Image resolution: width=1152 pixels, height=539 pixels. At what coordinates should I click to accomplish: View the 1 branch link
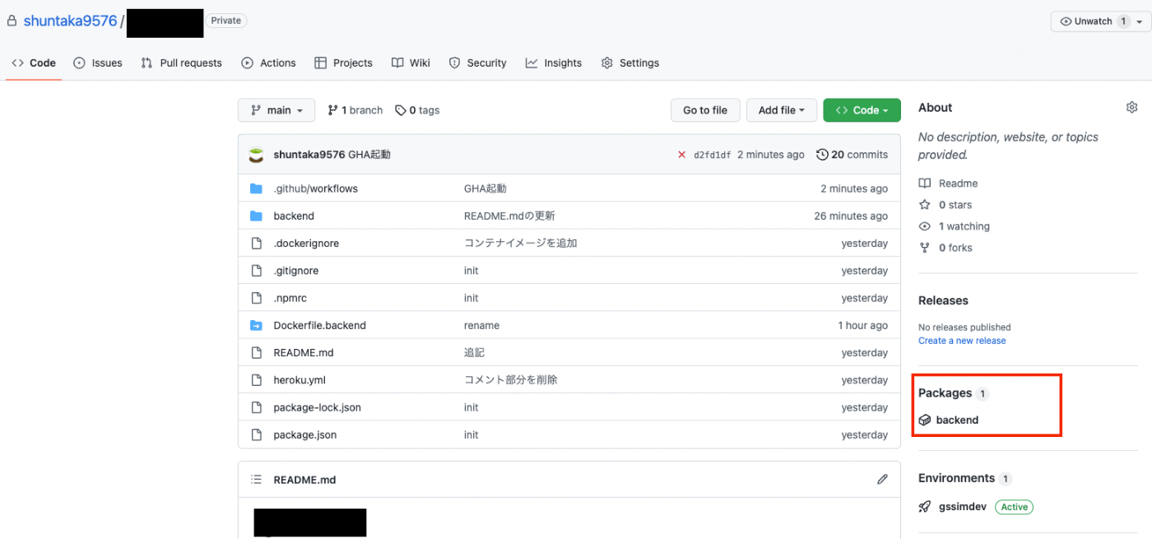(355, 110)
